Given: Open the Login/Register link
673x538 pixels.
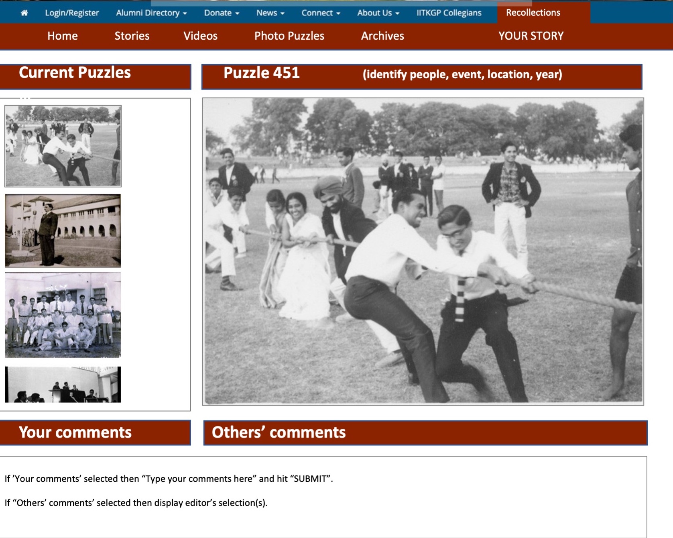Looking at the screenshot, I should [x=72, y=13].
